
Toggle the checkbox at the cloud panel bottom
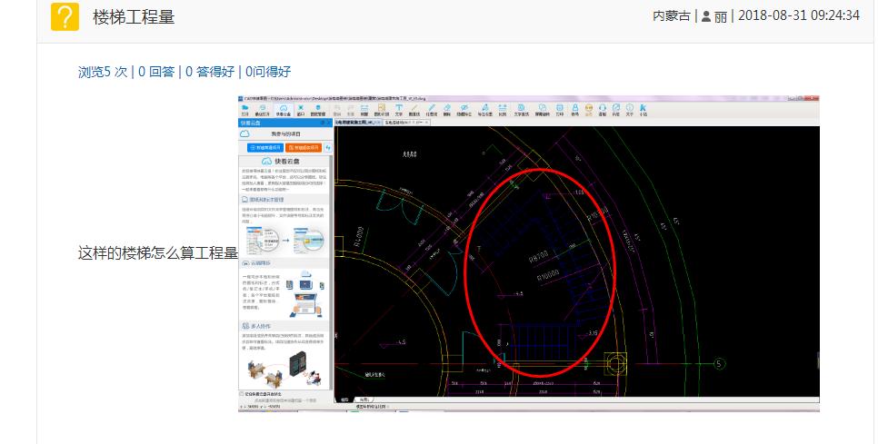tap(242, 394)
